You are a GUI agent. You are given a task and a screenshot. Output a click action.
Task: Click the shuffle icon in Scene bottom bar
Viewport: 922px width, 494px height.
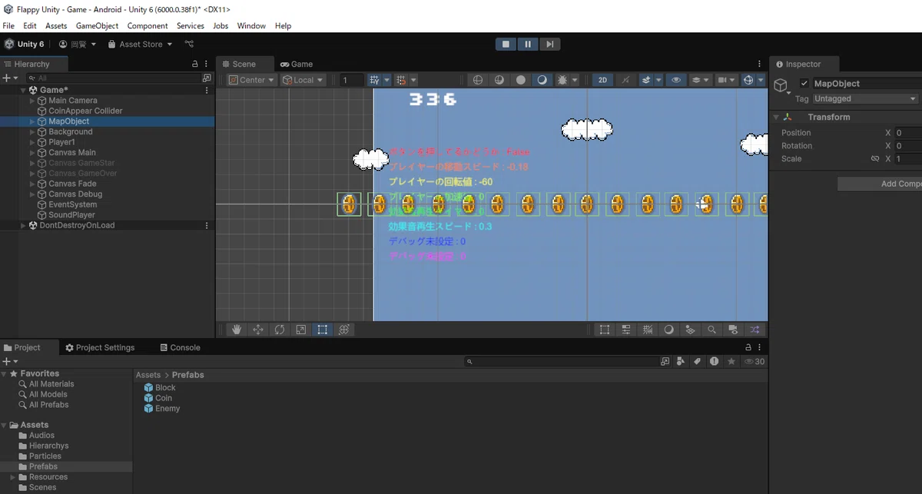[755, 330]
